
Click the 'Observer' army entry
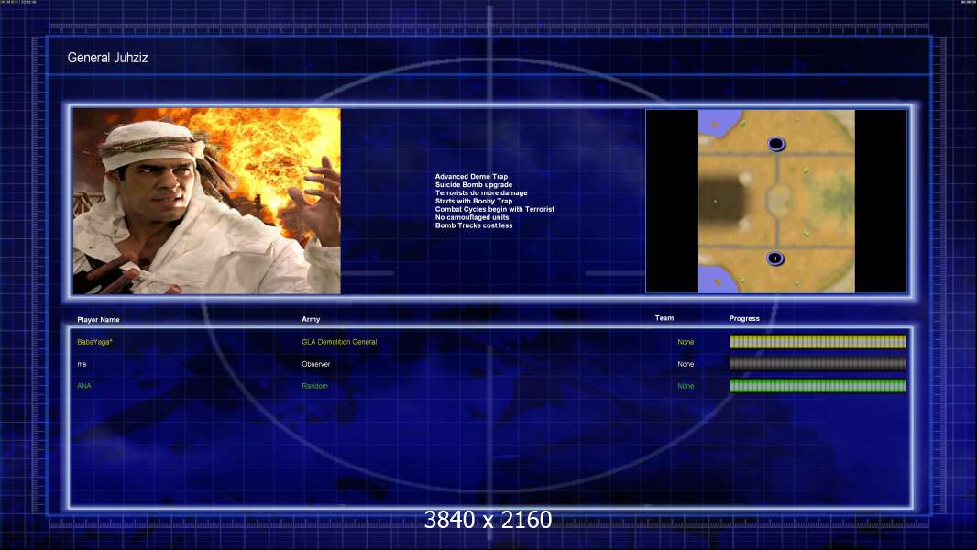(316, 364)
